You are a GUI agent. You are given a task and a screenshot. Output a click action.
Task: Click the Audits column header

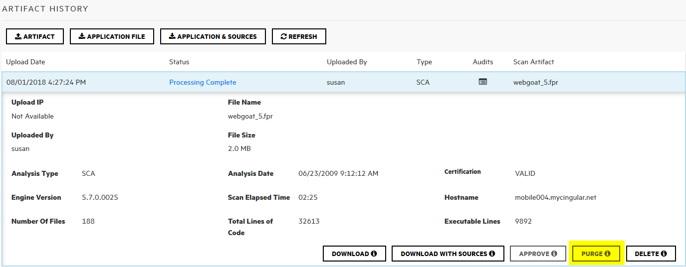482,62
